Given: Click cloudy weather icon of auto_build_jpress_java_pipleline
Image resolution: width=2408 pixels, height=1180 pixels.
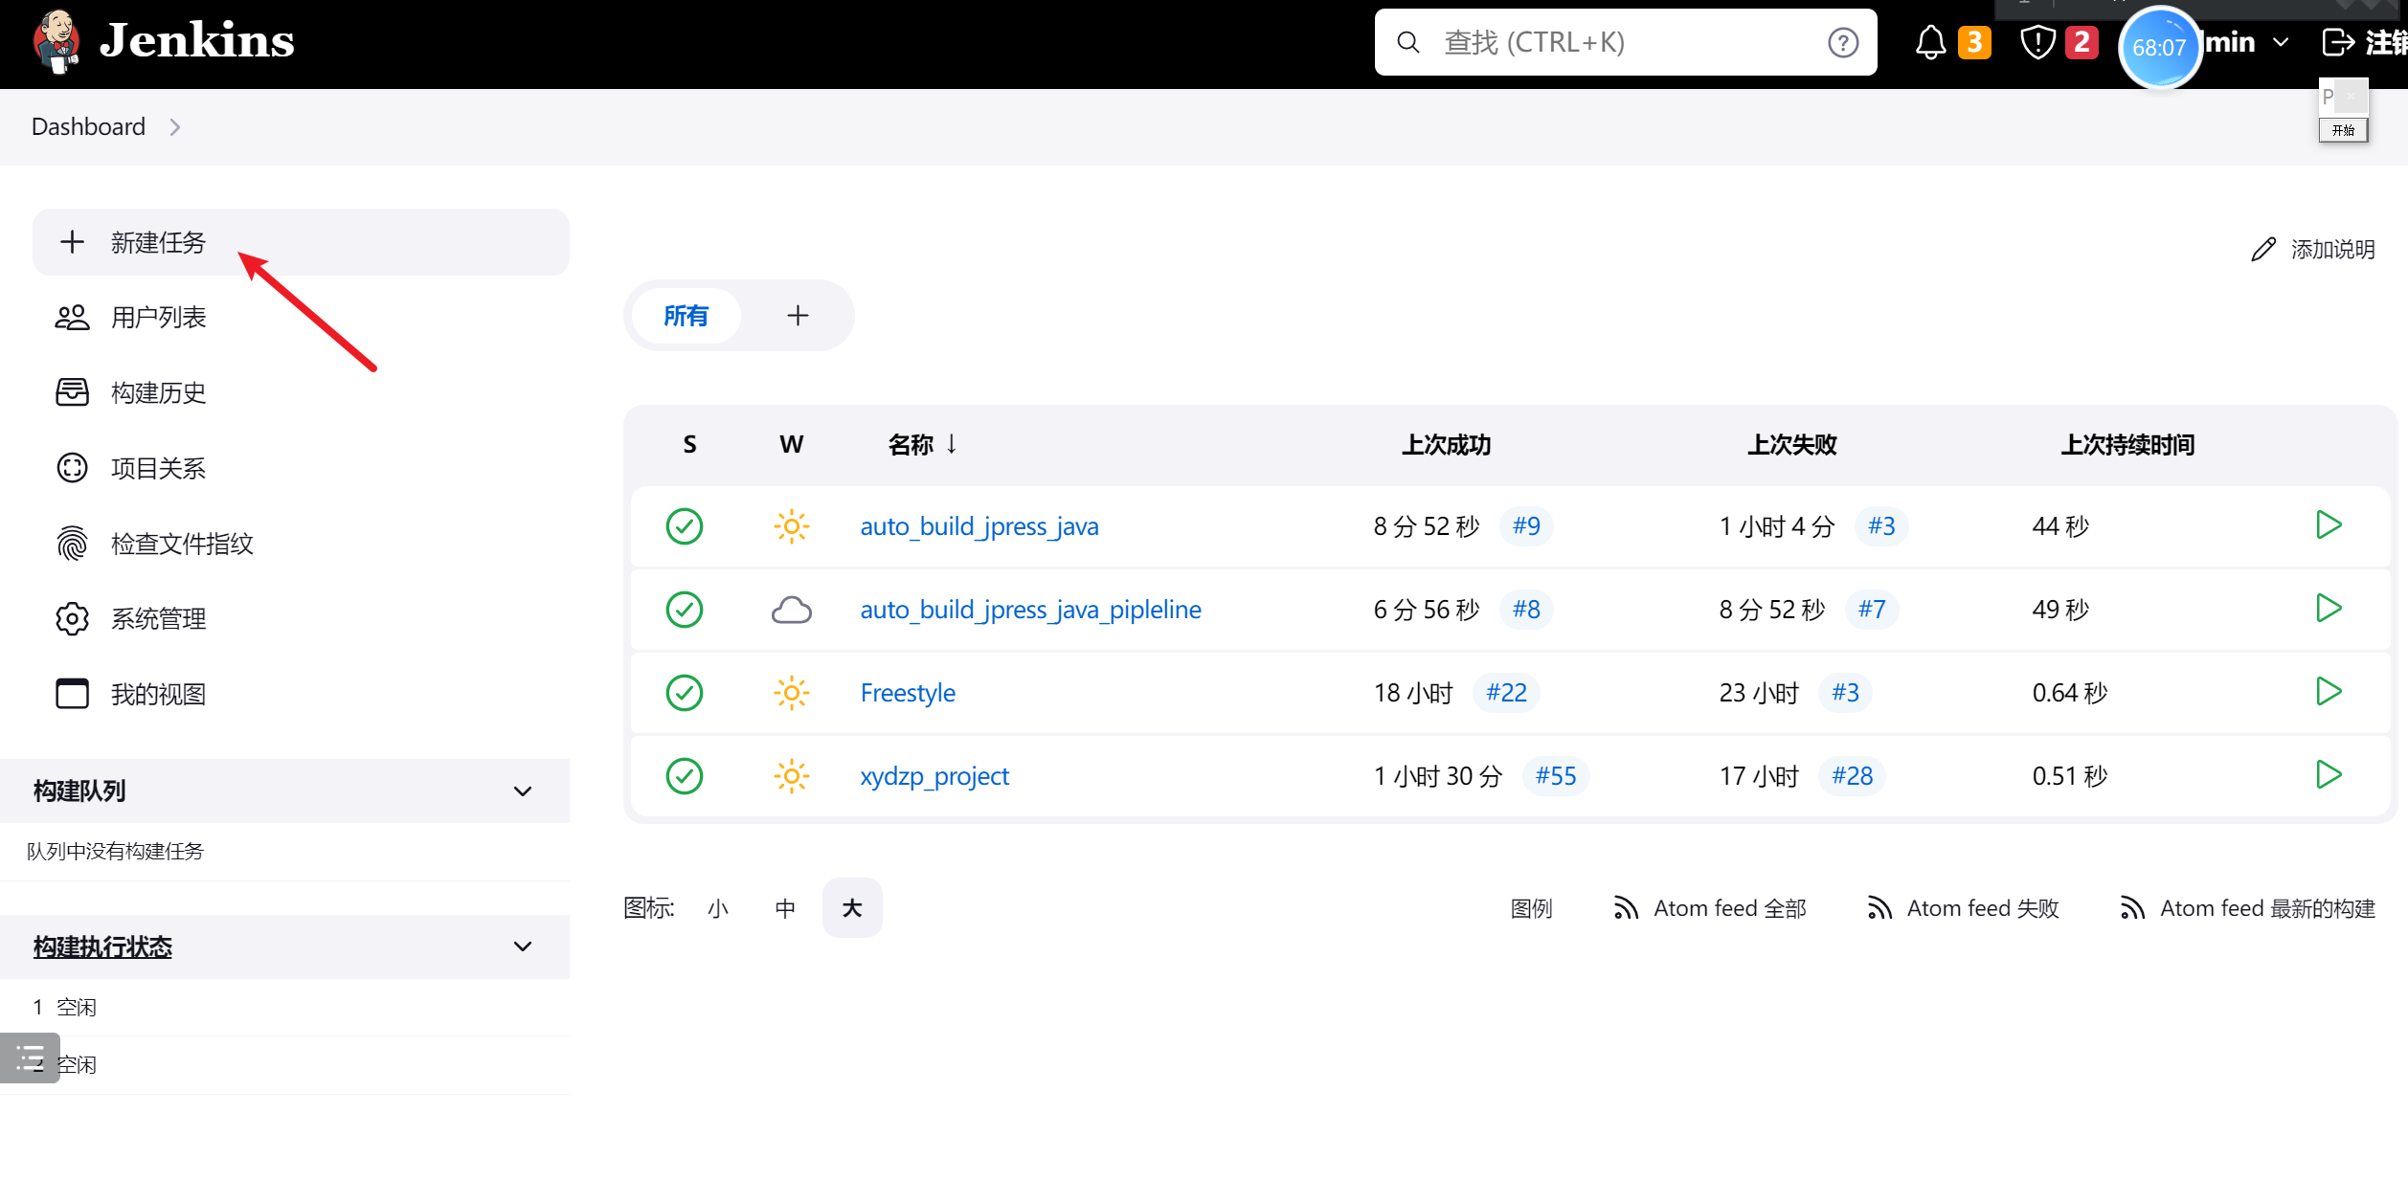Looking at the screenshot, I should [792, 610].
